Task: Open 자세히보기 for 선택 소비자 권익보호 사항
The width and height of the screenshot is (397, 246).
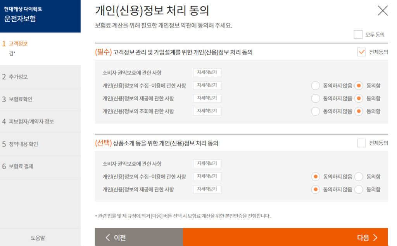Action: 207,163
